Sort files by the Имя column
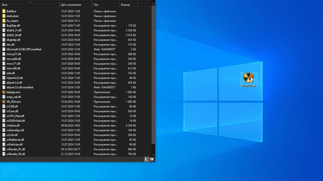Screen dimensions: 323x181 30,5
